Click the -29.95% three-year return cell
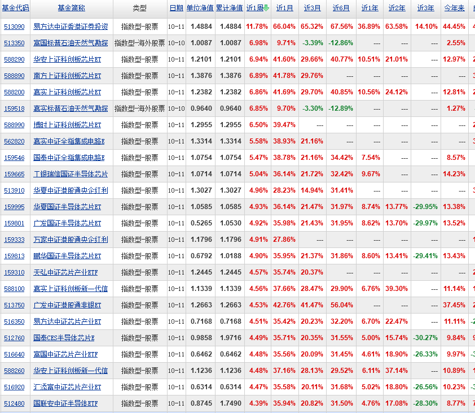The height and width of the screenshot is (413, 475). coord(425,207)
